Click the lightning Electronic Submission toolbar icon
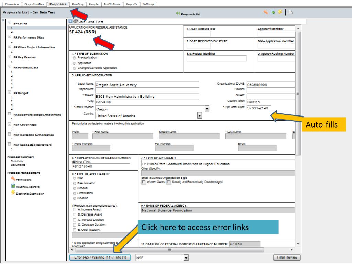This screenshot has width=352, height=264. (x=280, y=12)
